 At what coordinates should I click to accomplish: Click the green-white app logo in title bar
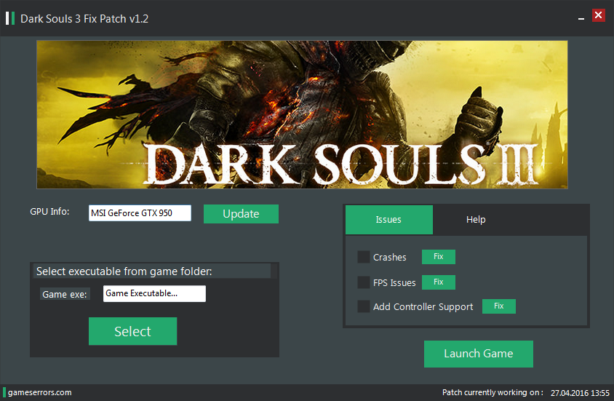10,18
